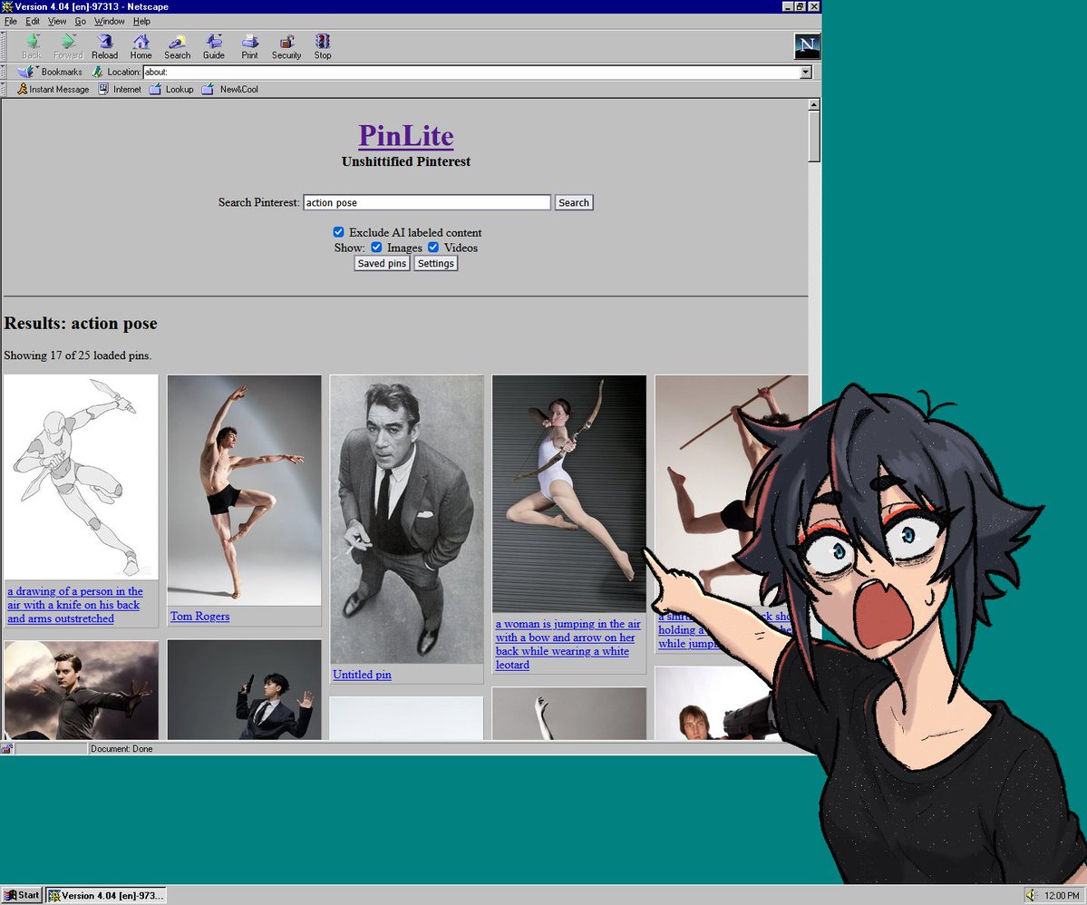The image size is (1087, 905).
Task: Click the page proxy icon beside Location
Action: coord(97,72)
